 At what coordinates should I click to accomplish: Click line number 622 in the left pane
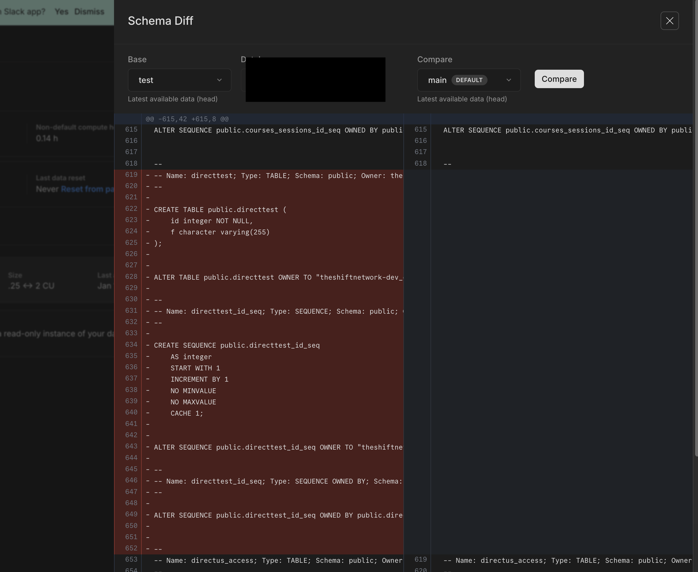point(131,209)
